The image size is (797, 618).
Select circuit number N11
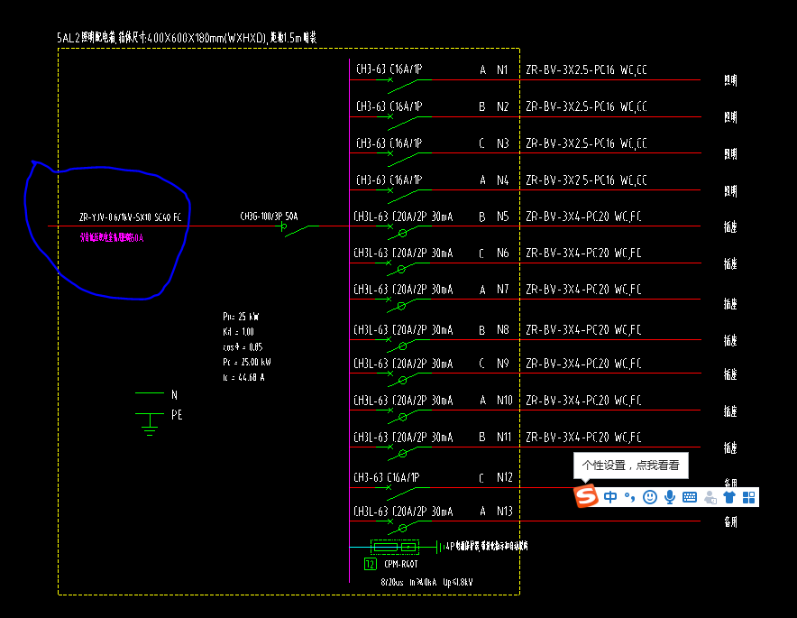pyautogui.click(x=504, y=437)
